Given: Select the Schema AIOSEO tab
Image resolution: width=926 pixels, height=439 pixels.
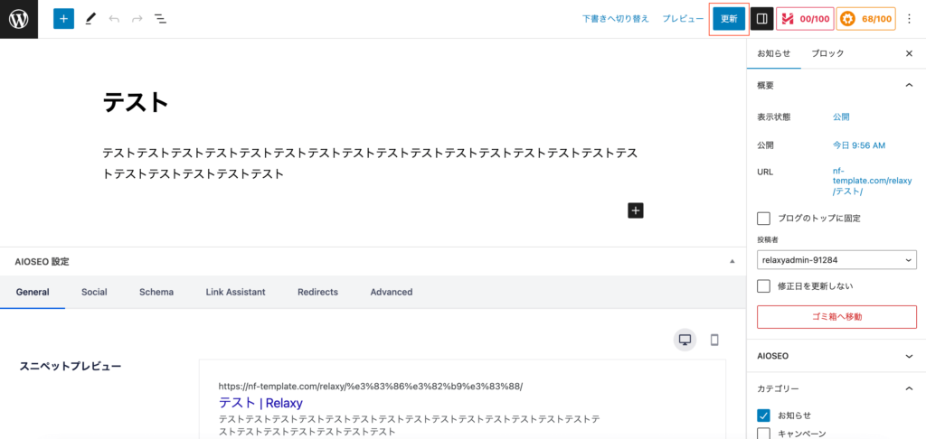Looking at the screenshot, I should [x=156, y=292].
